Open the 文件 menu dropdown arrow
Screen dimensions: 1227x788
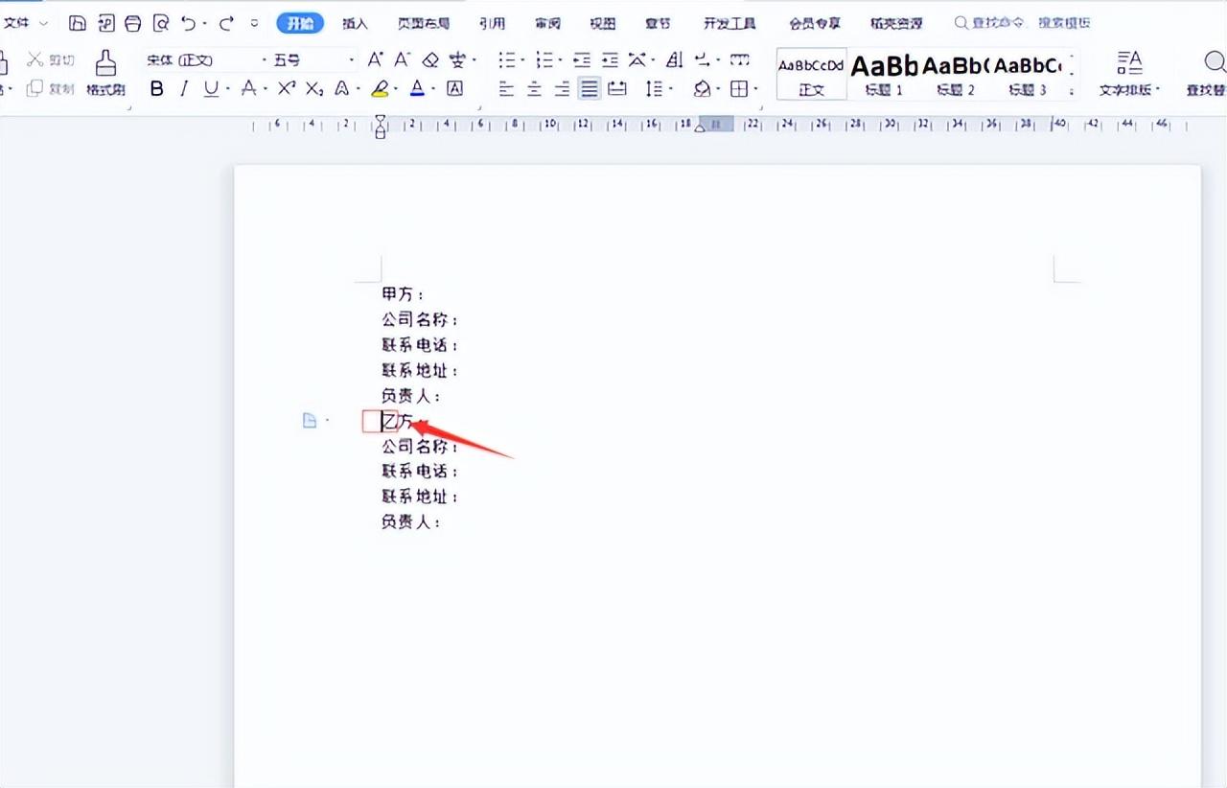coord(44,23)
